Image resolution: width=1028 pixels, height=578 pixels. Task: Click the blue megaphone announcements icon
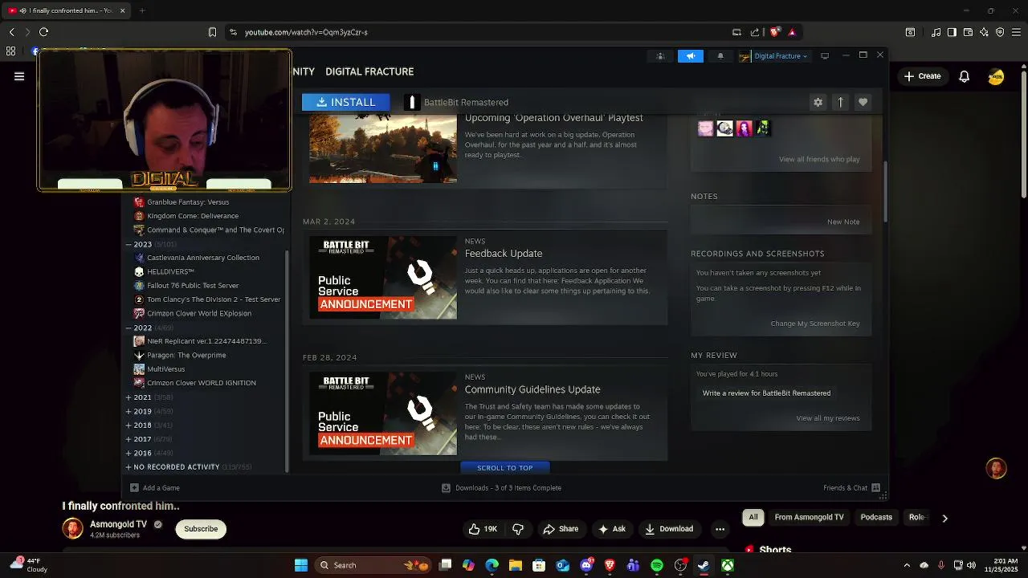point(691,56)
